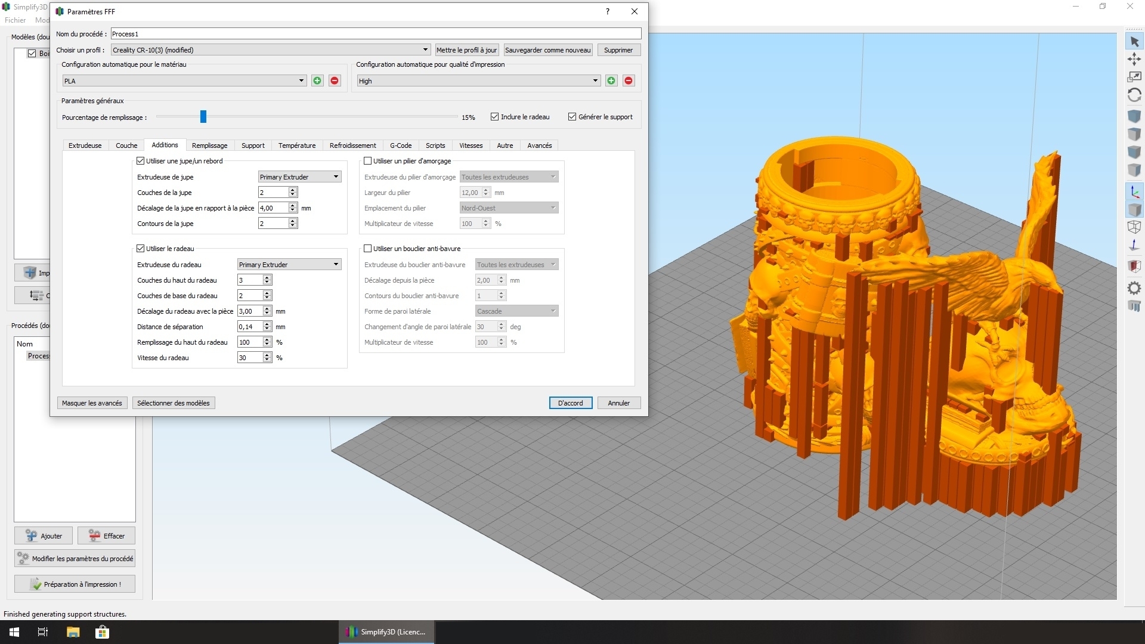Open the Température tab
Viewport: 1145px width, 644px height.
pos(296,145)
